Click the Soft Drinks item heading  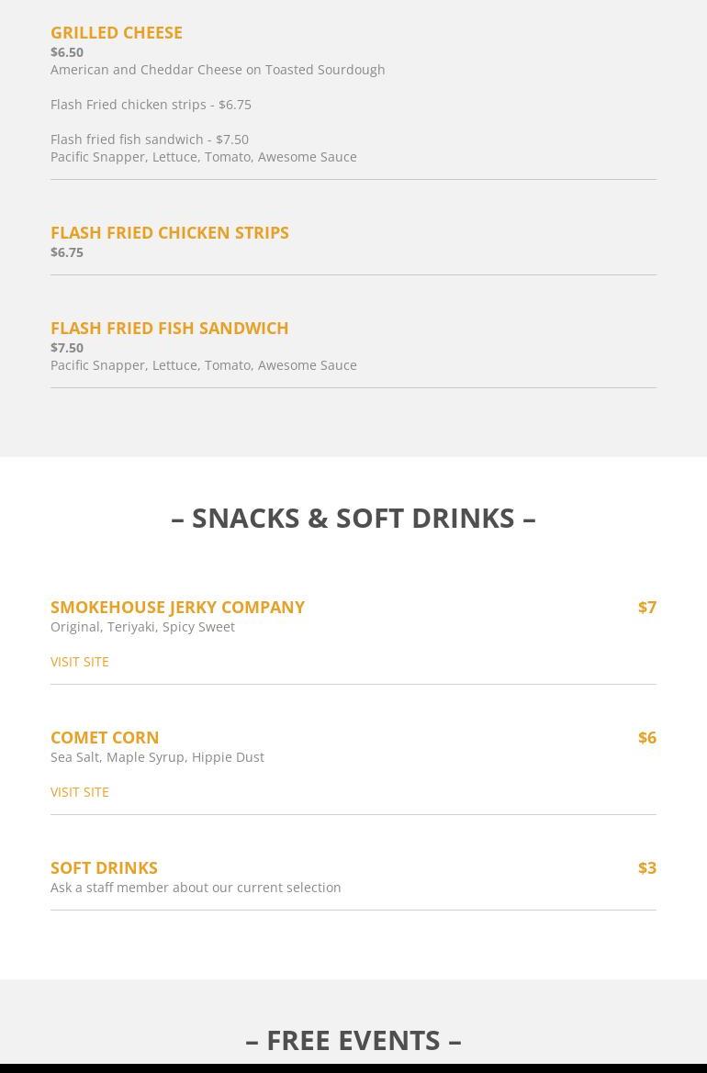(x=104, y=867)
